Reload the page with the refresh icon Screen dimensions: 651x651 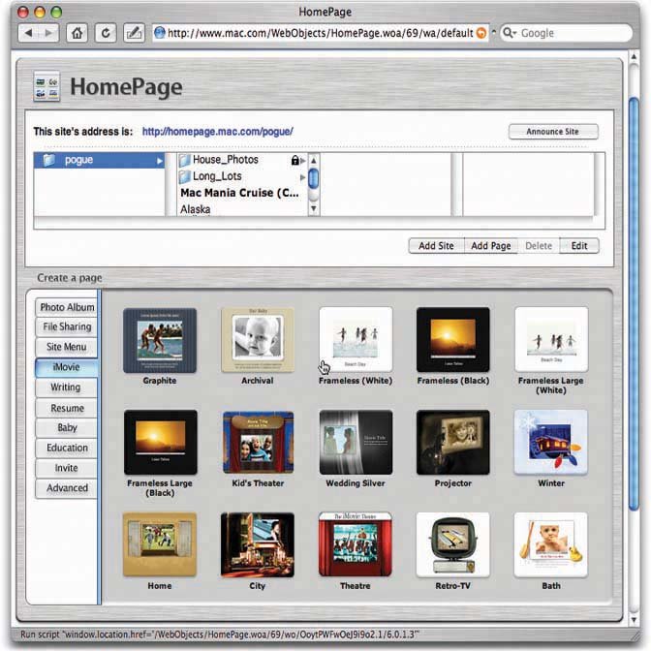point(106,33)
